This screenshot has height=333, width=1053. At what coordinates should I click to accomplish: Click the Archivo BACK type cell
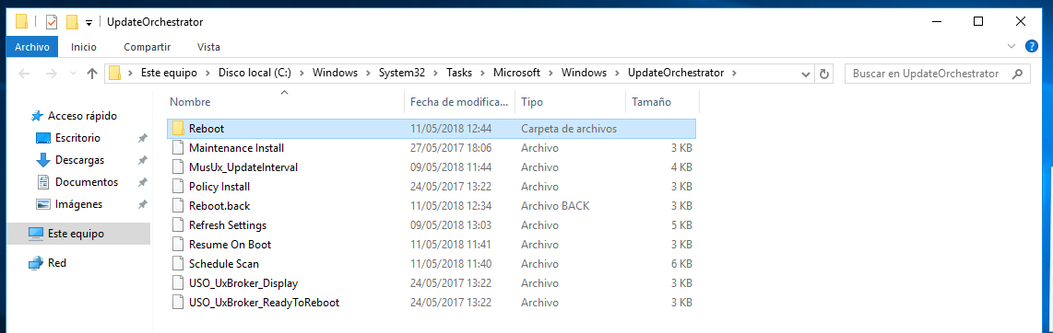click(x=555, y=206)
